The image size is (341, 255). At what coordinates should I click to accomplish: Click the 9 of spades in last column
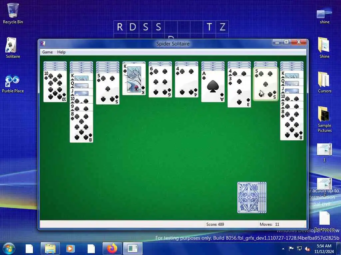[292, 105]
